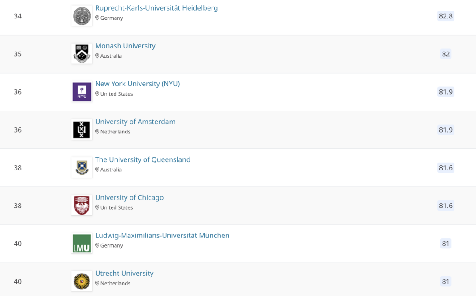Click the purple NYU logo
Image resolution: width=476 pixels, height=296 pixels.
click(82, 92)
